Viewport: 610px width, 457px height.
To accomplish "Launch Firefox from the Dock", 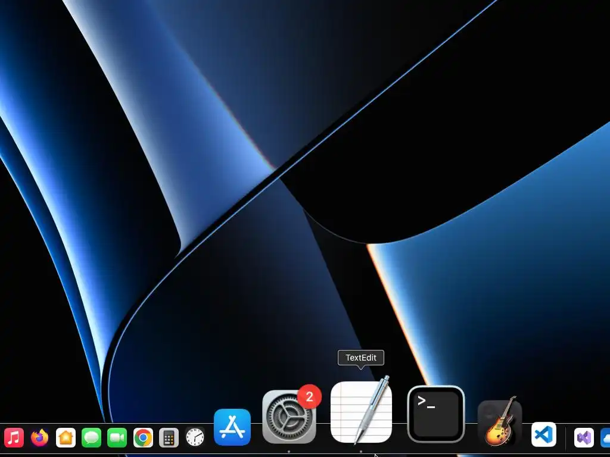I will click(40, 437).
